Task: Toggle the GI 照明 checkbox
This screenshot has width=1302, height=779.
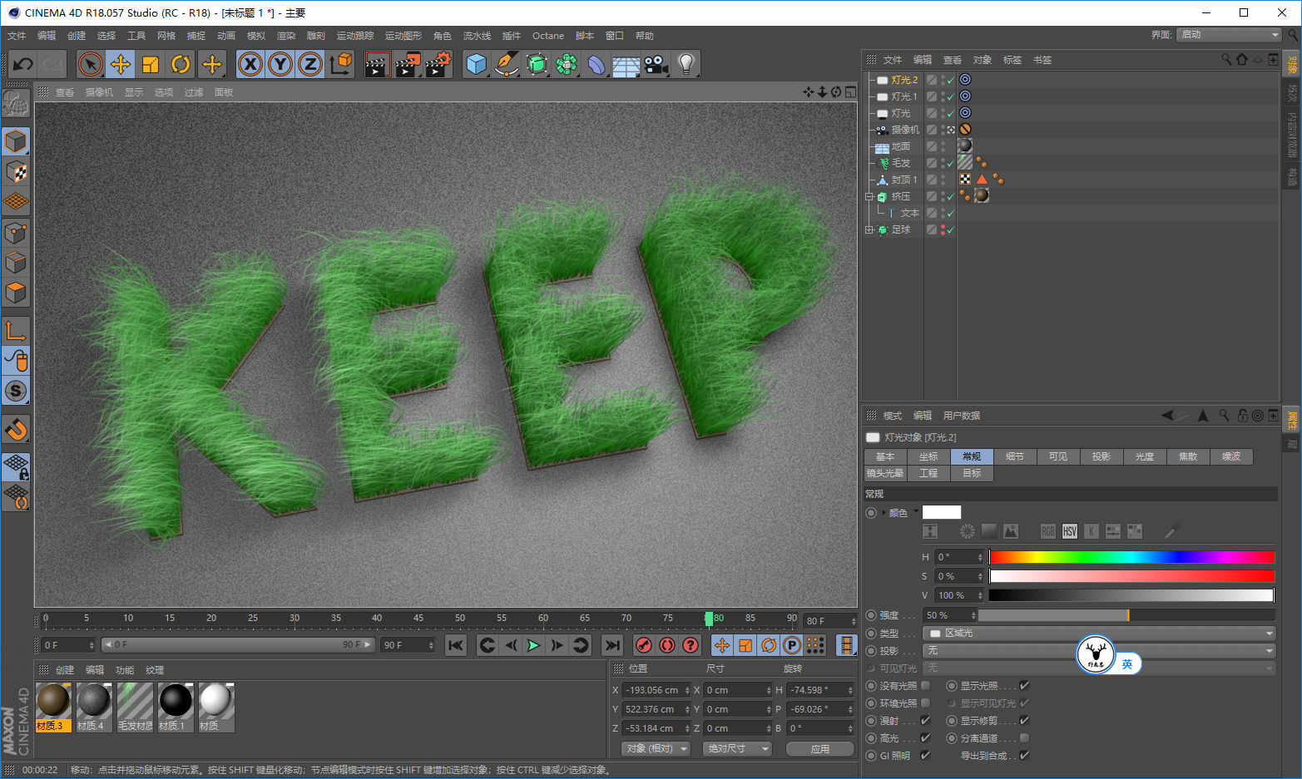Action: click(926, 756)
